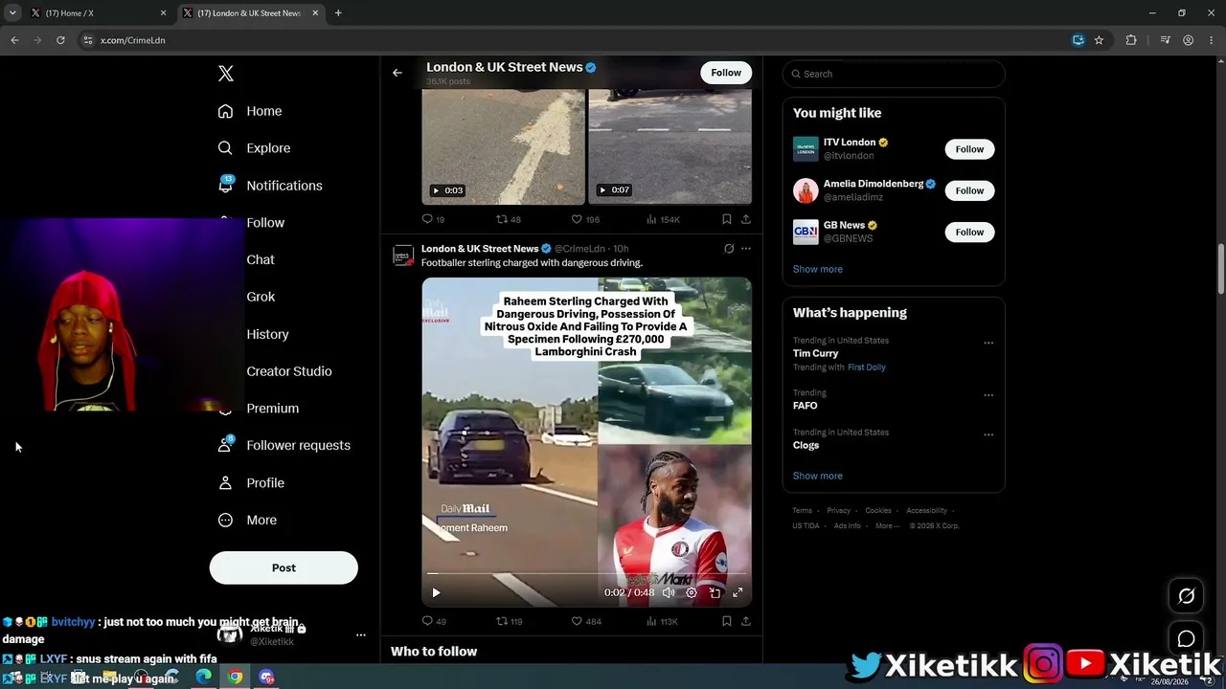
Task: Like the post with 196 likes
Action: click(585, 219)
